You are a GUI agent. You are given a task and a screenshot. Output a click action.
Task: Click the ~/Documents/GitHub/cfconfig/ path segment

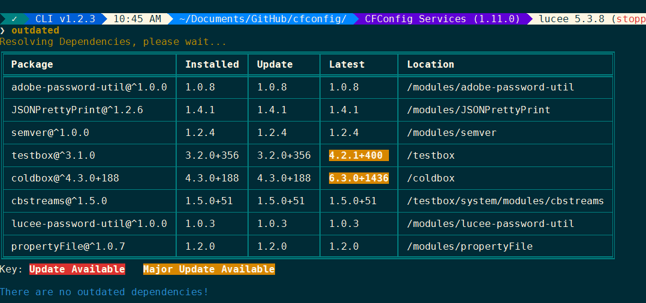click(262, 19)
